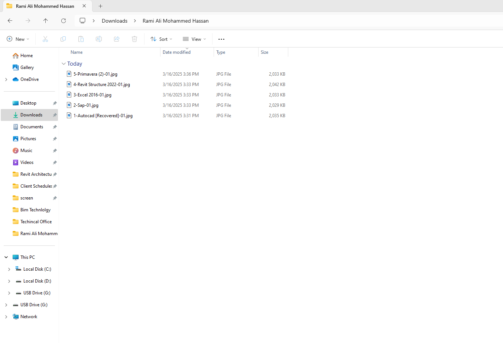
Task: Expand the chevron after Downloads breadcrumb
Action: tap(134, 21)
